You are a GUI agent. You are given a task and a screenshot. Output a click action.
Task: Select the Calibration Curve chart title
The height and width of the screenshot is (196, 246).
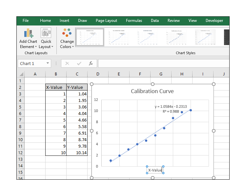point(152,91)
